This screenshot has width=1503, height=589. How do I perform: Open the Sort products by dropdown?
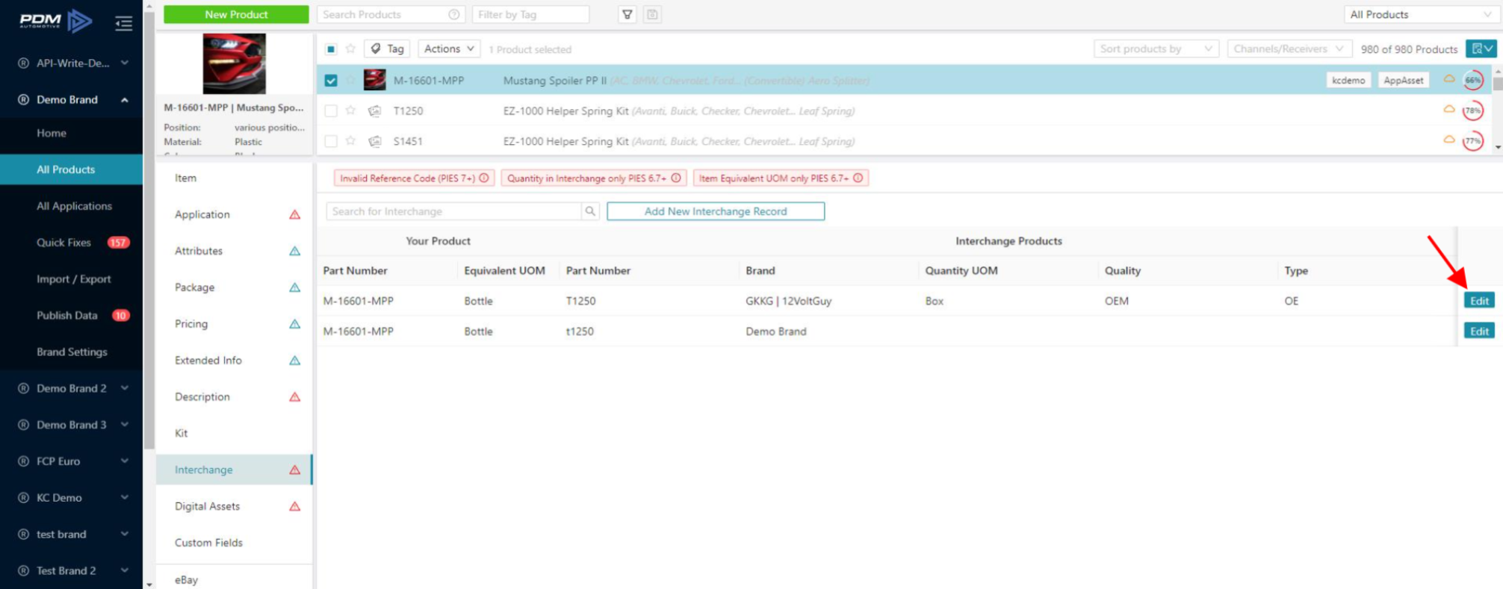click(1156, 49)
